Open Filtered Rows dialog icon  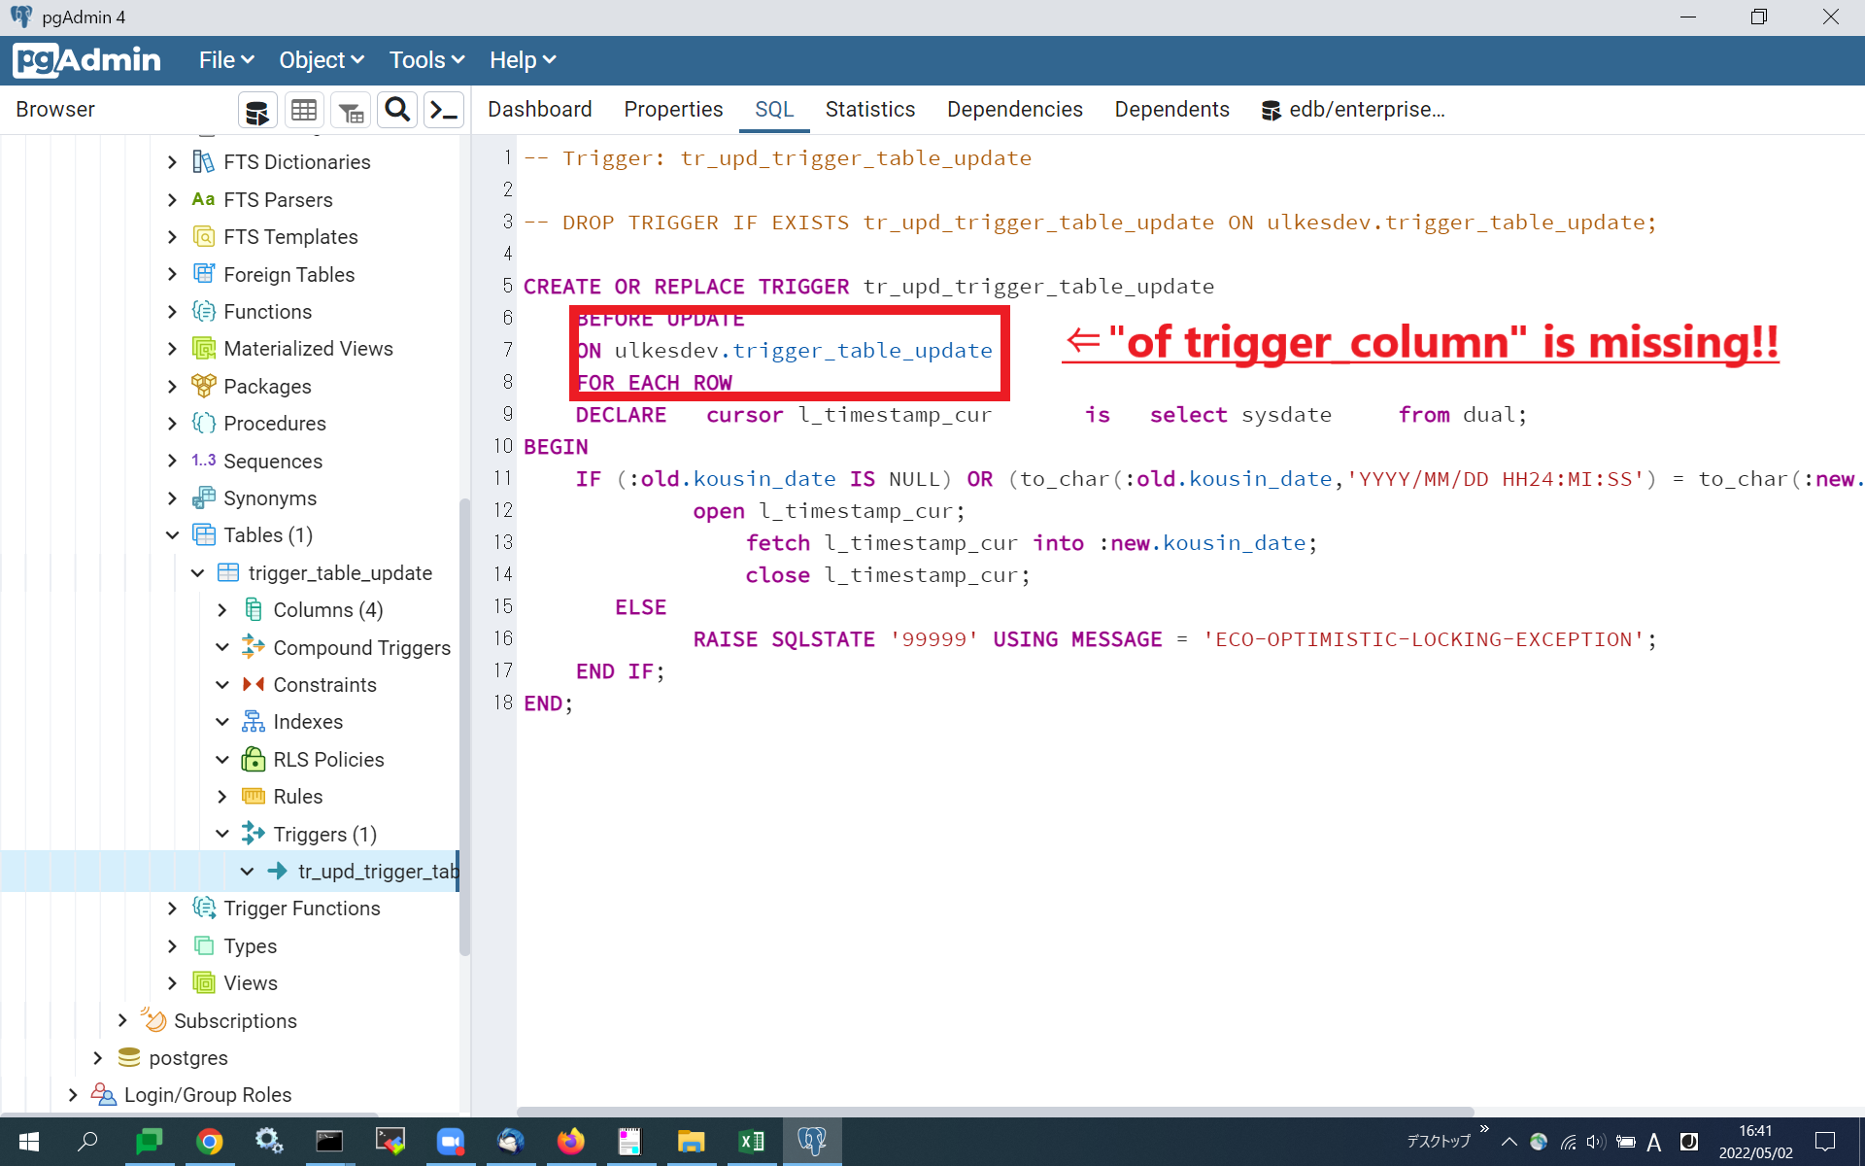(350, 109)
